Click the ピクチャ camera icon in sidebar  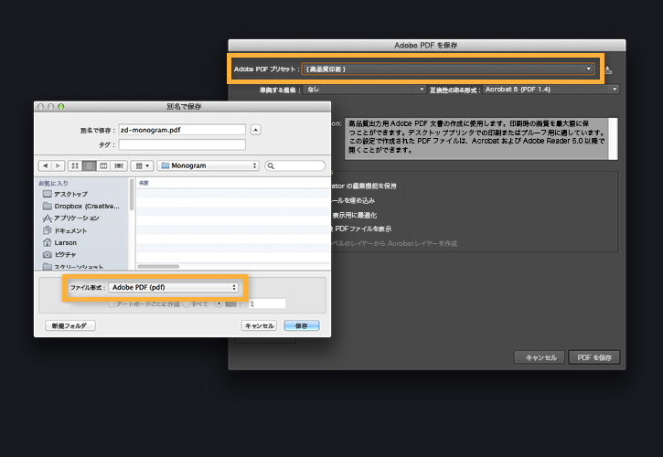(47, 254)
